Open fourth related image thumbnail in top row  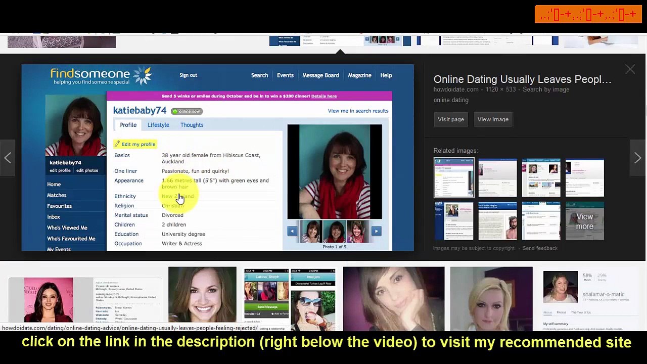click(585, 177)
